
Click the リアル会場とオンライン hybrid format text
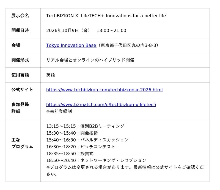pyautogui.click(x=90, y=60)
